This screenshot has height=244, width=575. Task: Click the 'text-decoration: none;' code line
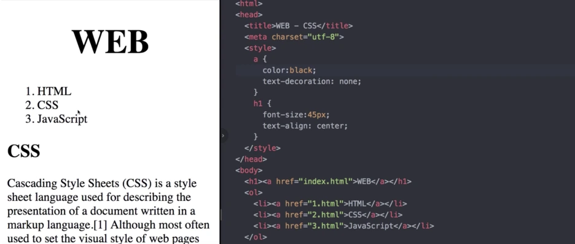point(311,82)
